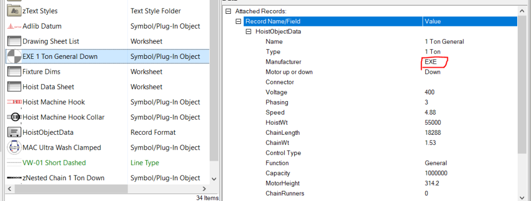
Task: Click the EXE manufacturer value
Action: (x=431, y=62)
